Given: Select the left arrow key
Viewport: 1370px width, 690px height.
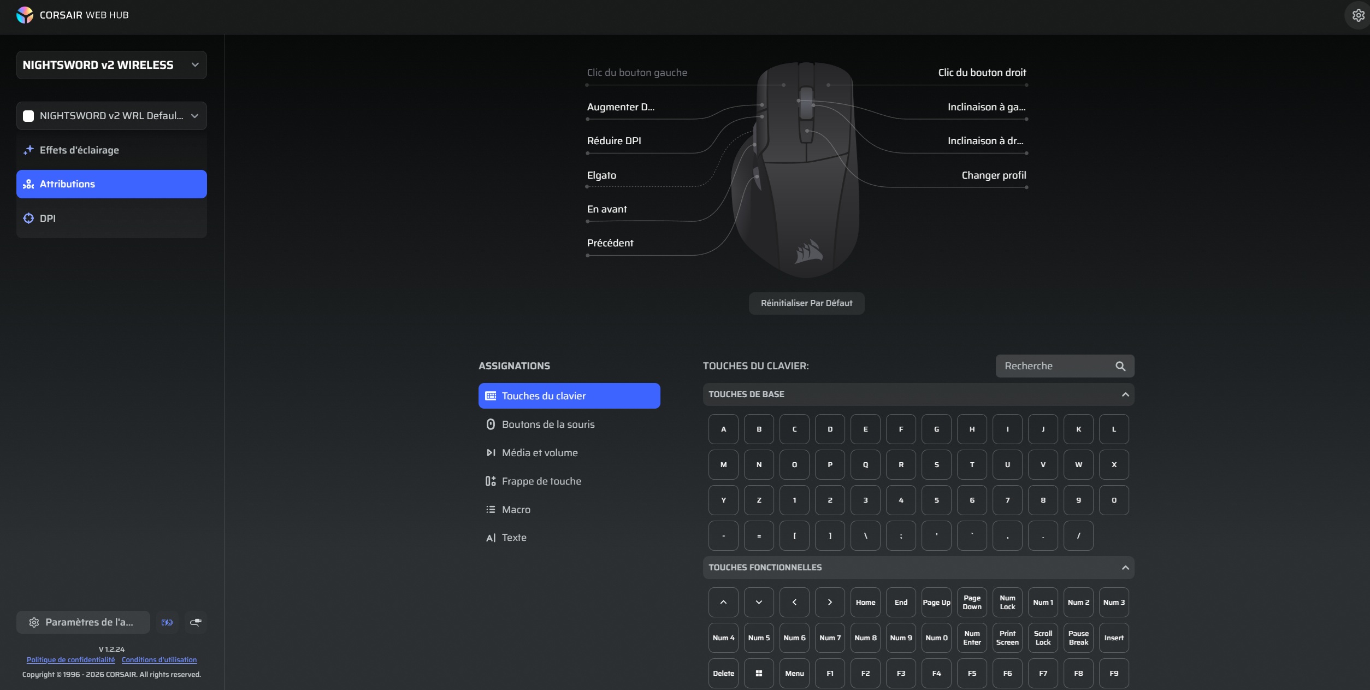Looking at the screenshot, I should click(x=794, y=603).
